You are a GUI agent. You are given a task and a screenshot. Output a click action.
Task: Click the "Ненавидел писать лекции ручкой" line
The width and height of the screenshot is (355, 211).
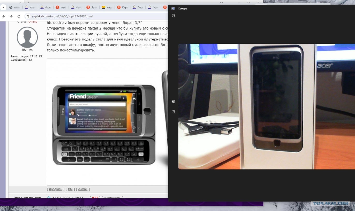(x=108, y=34)
